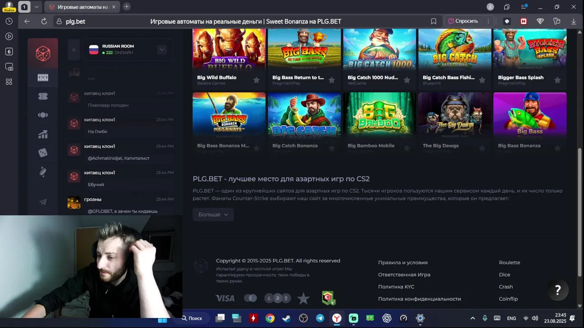Viewport: 584px width, 328px height.
Task: Open browser page menu three dots
Action: coord(488,21)
